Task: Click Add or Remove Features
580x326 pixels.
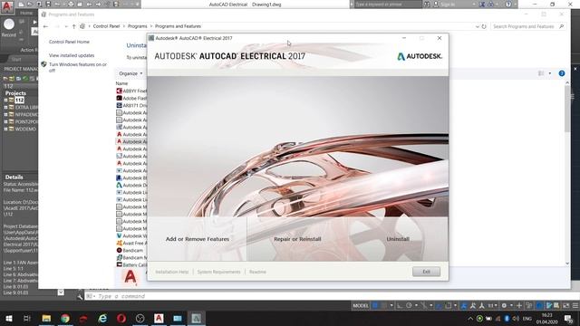Action: tap(198, 239)
